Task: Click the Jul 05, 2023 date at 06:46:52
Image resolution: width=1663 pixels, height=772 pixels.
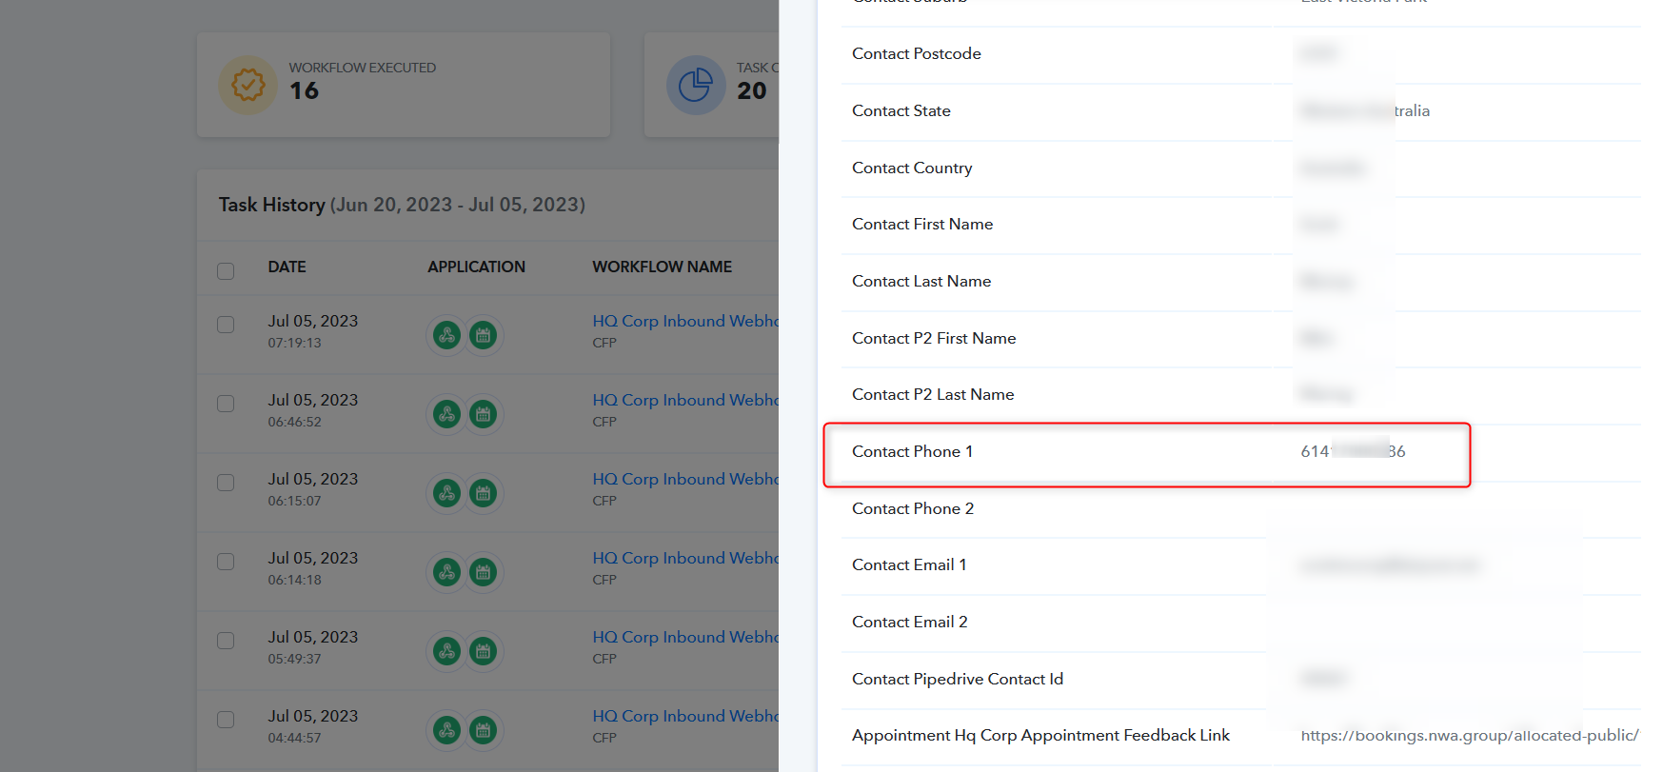Action: click(313, 401)
